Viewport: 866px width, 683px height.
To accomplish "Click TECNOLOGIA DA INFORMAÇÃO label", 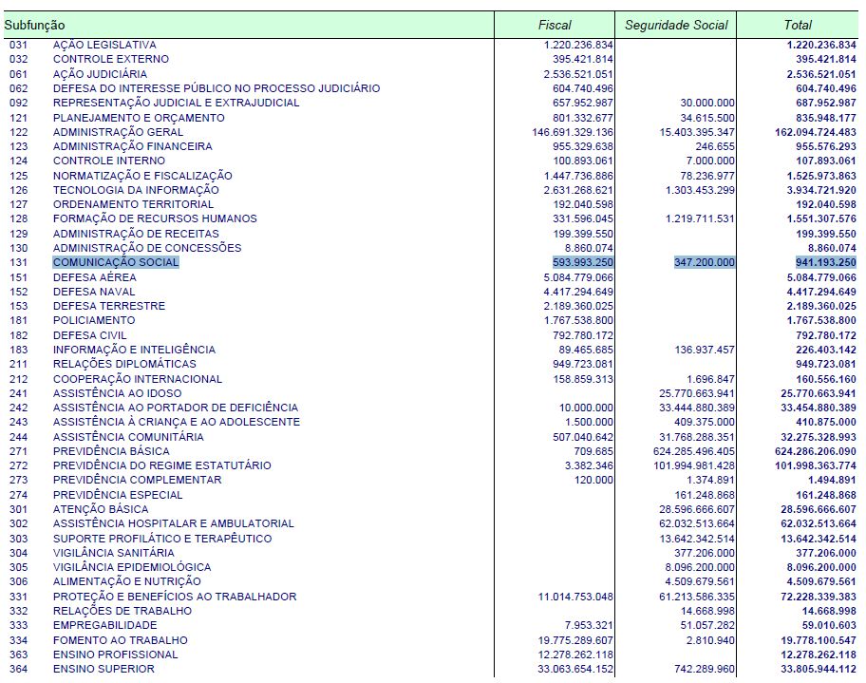I will point(136,190).
